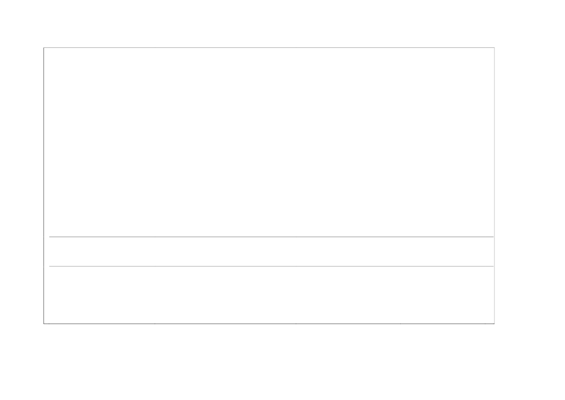Click the narrow row between the two divider lines
Viewport: 565px width, 400px height.
[271, 252]
